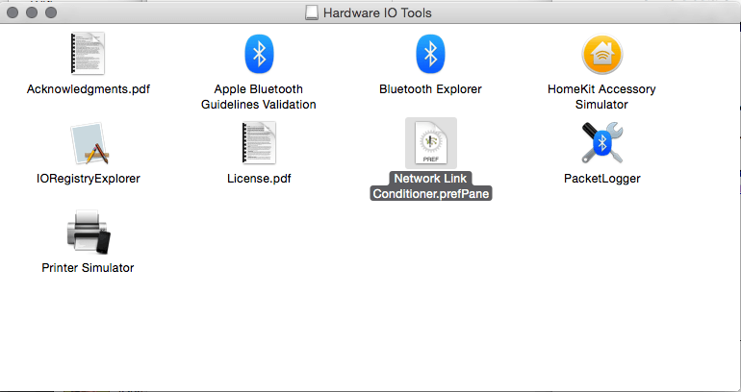
Task: Click the "PacketLogger" name label
Action: pos(602,179)
